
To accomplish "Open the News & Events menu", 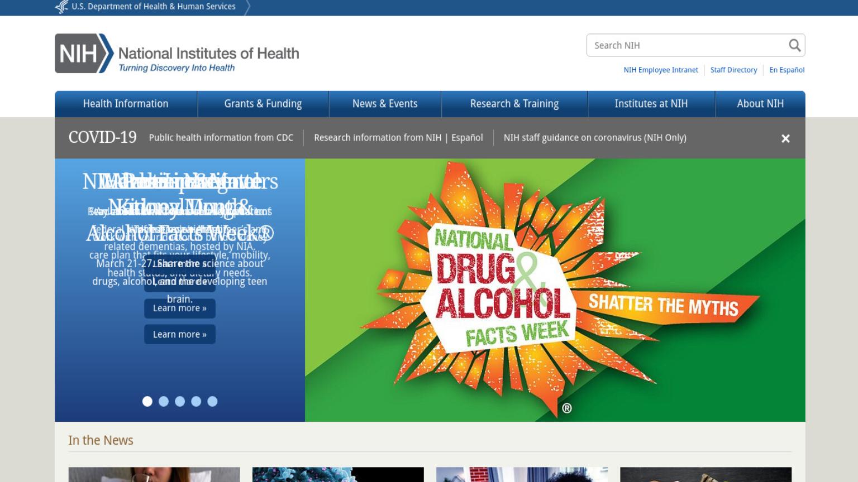I will pos(385,104).
